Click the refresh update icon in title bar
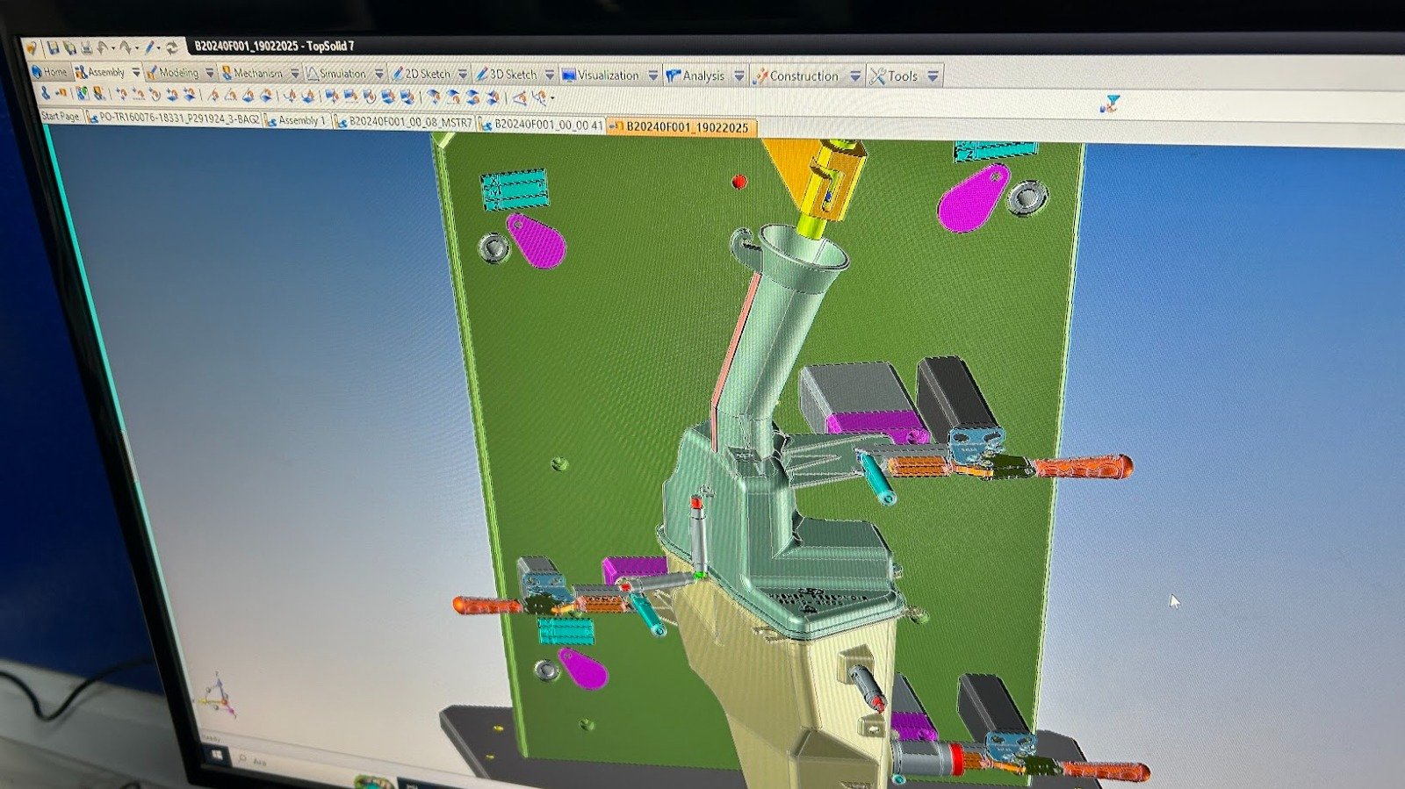 [x=172, y=48]
